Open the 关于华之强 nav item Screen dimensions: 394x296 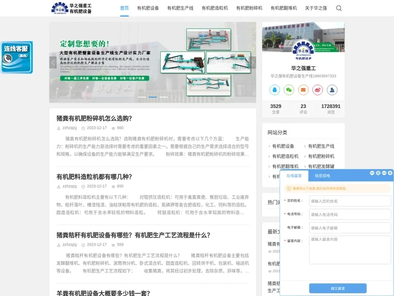click(x=316, y=8)
